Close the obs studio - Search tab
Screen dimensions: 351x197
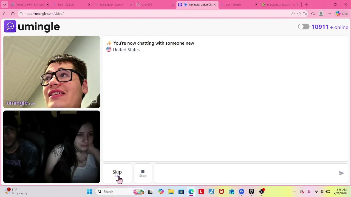click(131, 5)
